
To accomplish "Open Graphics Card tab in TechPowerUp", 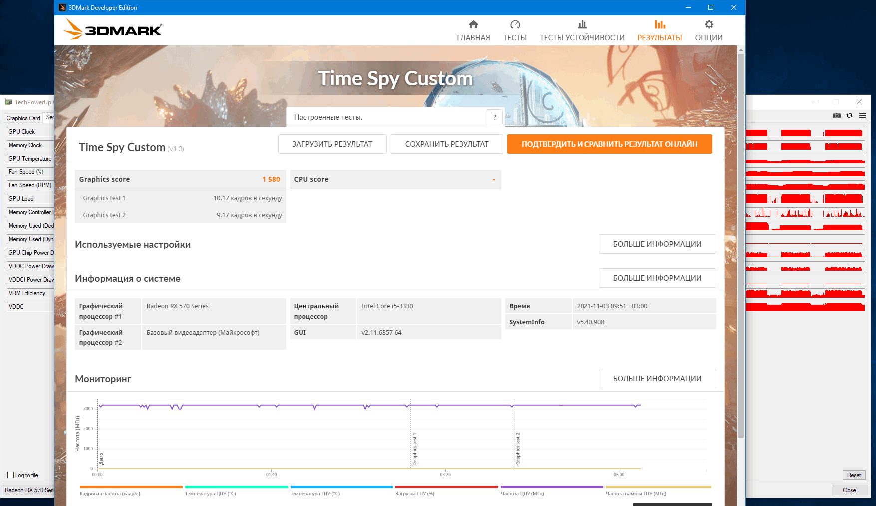I will [23, 118].
